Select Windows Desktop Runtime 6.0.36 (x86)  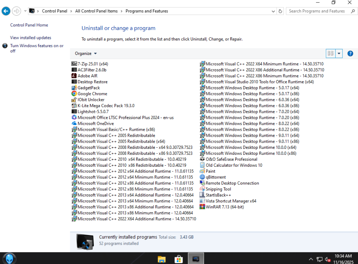click(250, 105)
